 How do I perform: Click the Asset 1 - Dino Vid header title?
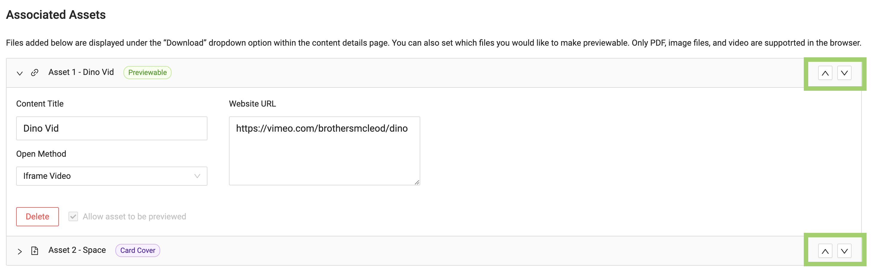pyautogui.click(x=81, y=72)
